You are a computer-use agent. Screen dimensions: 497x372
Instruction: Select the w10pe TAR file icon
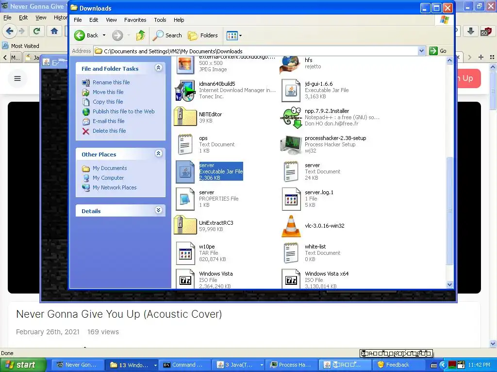[185, 253]
